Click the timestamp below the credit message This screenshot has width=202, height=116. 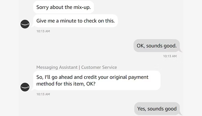pyautogui.click(x=43, y=94)
